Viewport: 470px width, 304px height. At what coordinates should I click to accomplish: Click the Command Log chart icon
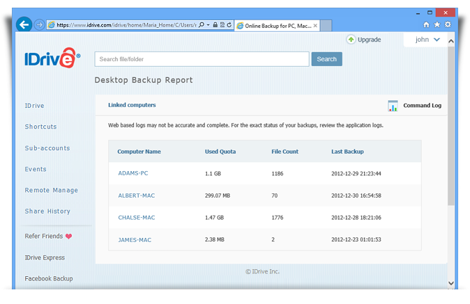coord(393,106)
